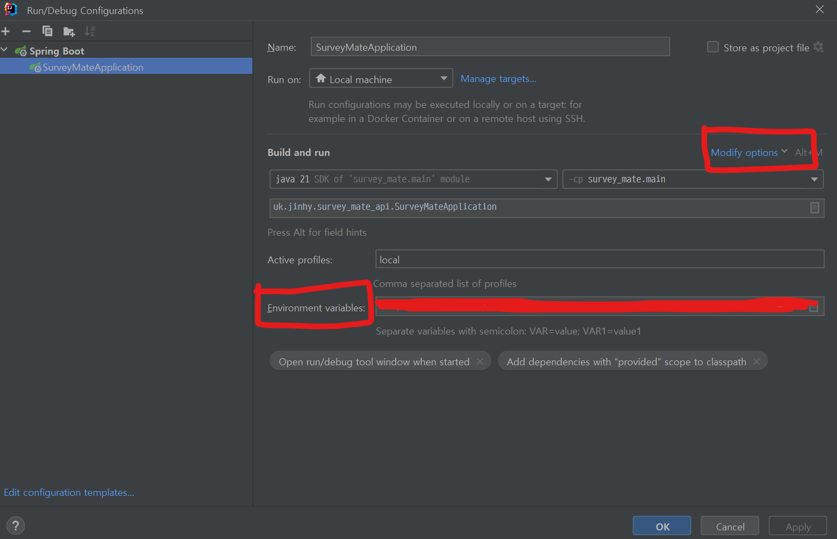Edit the configuration Name field
The height and width of the screenshot is (539, 837).
pyautogui.click(x=490, y=47)
